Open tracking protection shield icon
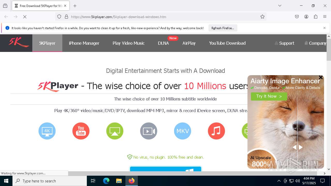 point(59,17)
